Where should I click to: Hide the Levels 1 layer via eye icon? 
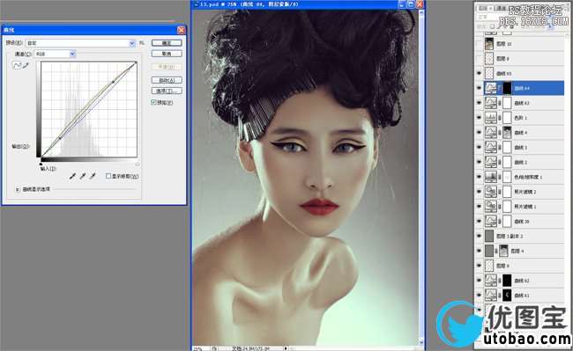tap(479, 118)
